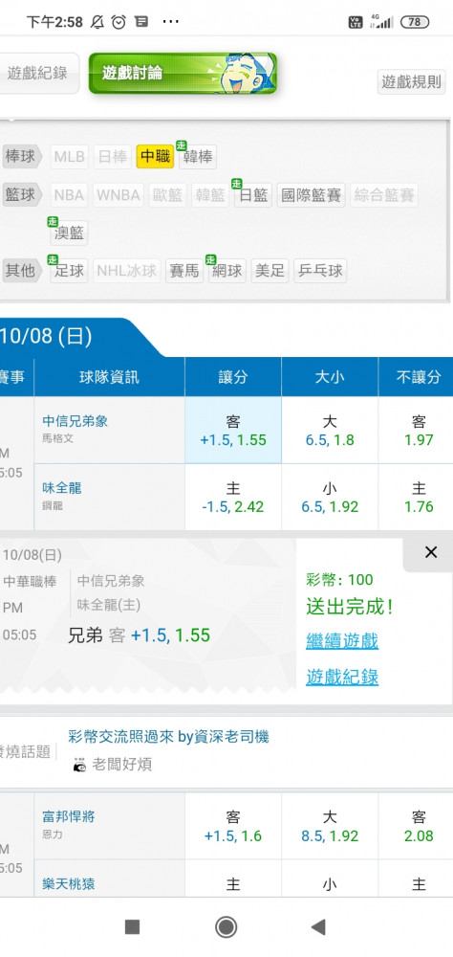Open the 遊戲紀錄 tab at top
This screenshot has height=957, width=453.
[x=38, y=74]
